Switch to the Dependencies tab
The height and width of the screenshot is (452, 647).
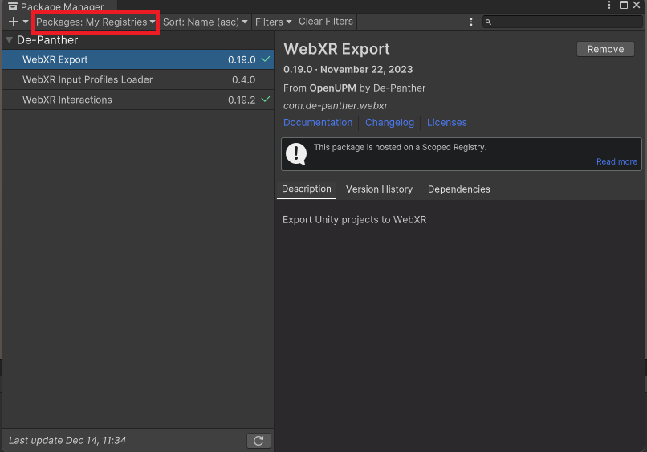pos(459,189)
